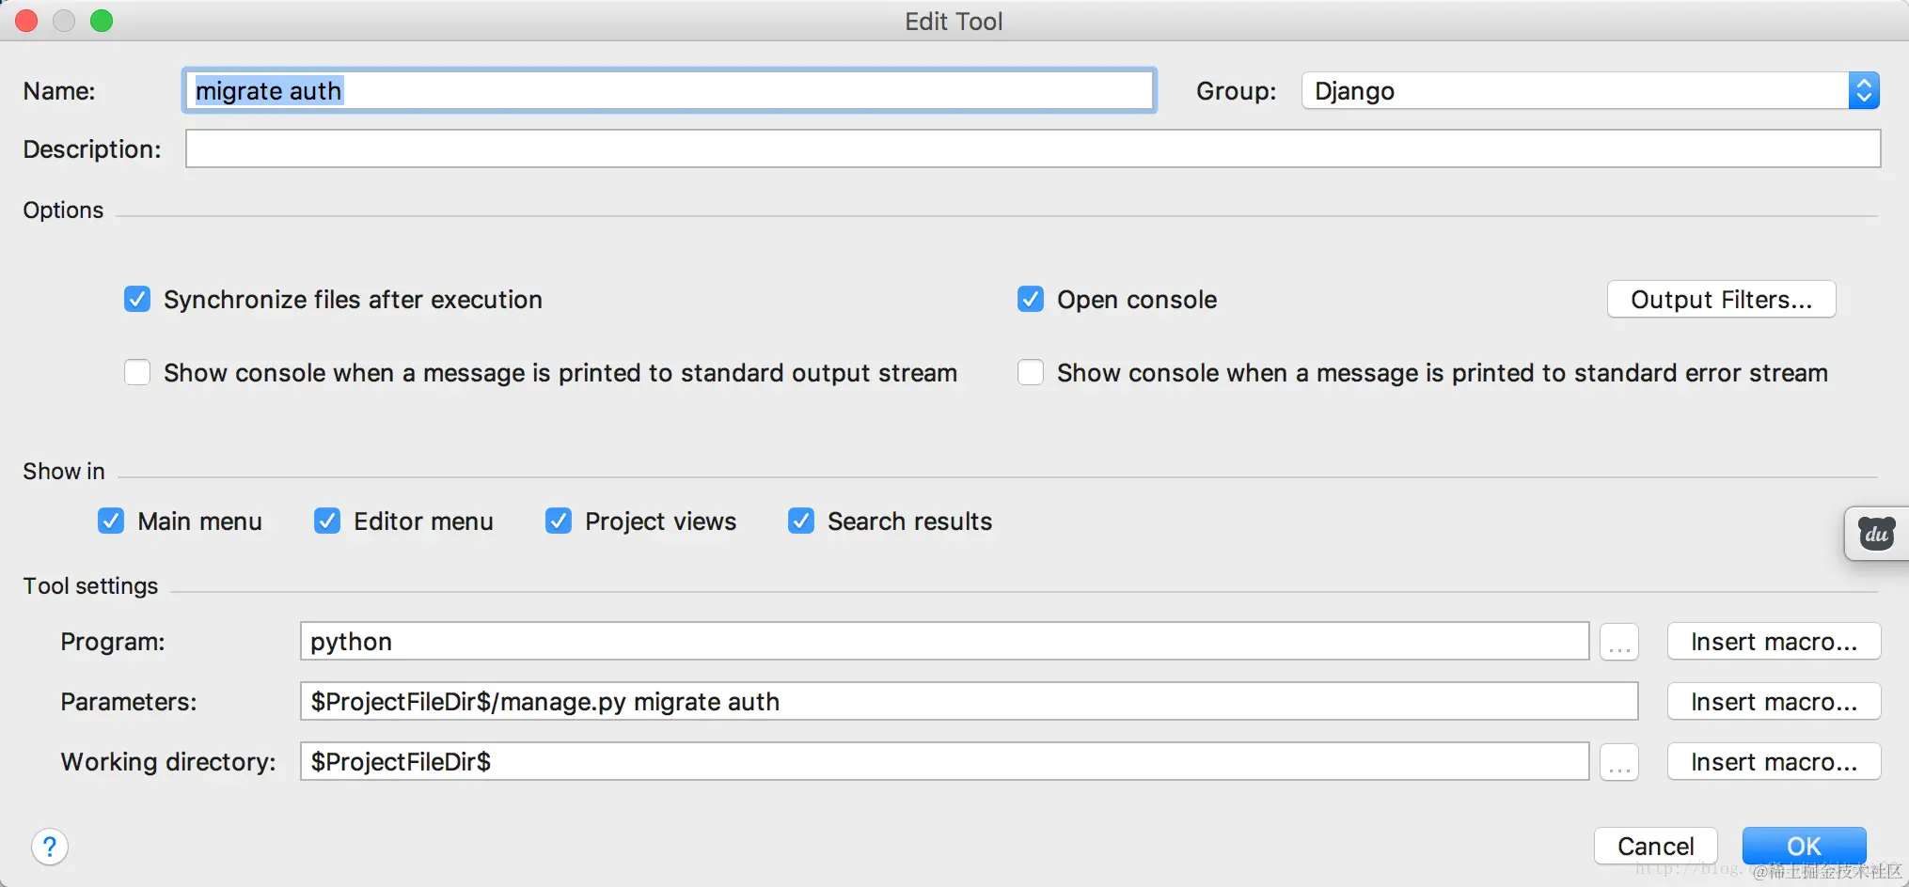
Task: Disable Editor menu checkbox
Action: point(327,521)
